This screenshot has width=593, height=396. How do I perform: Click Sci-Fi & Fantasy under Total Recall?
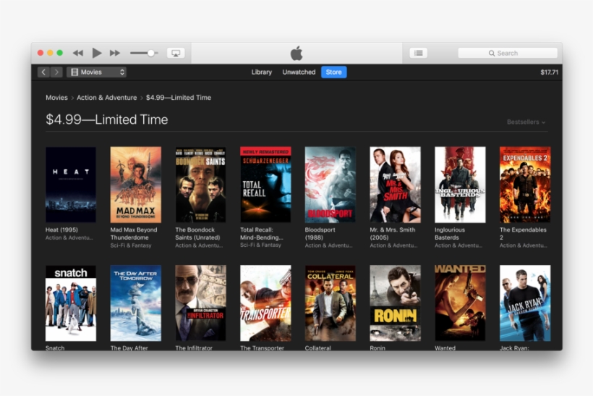[260, 245]
